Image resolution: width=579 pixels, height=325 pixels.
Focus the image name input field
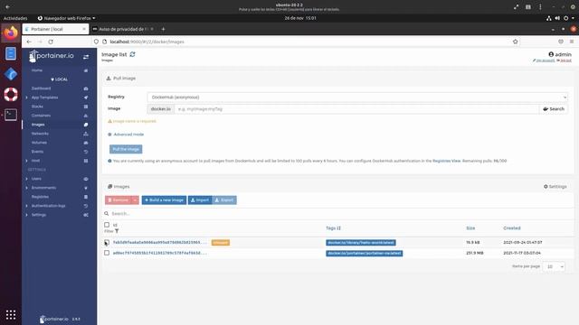click(x=356, y=109)
